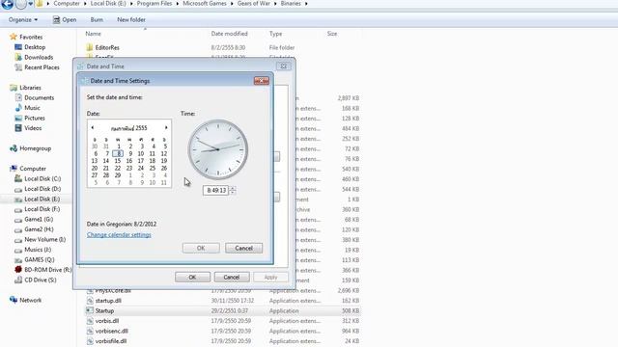Select the Startup application file
The height and width of the screenshot is (347, 618).
pyautogui.click(x=104, y=310)
